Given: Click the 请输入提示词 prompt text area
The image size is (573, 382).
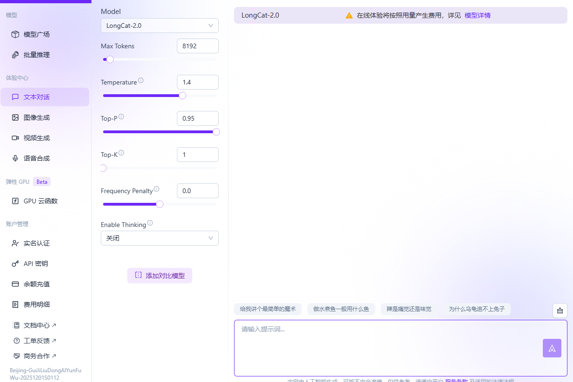Looking at the screenshot, I should click(401, 348).
